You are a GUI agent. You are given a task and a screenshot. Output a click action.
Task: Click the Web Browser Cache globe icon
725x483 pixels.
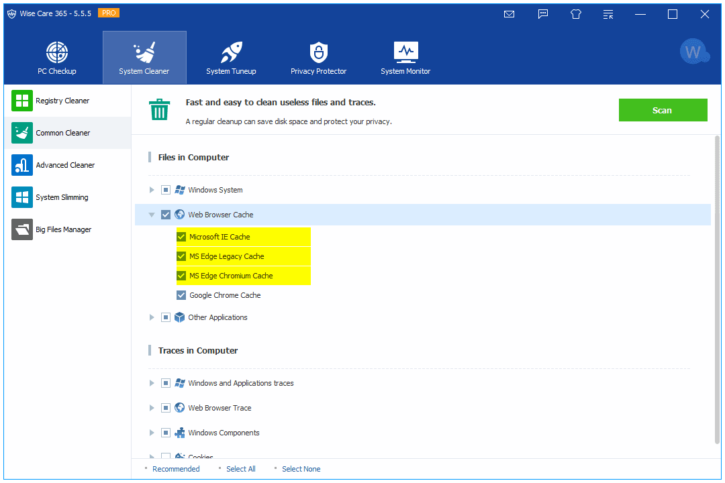(180, 215)
